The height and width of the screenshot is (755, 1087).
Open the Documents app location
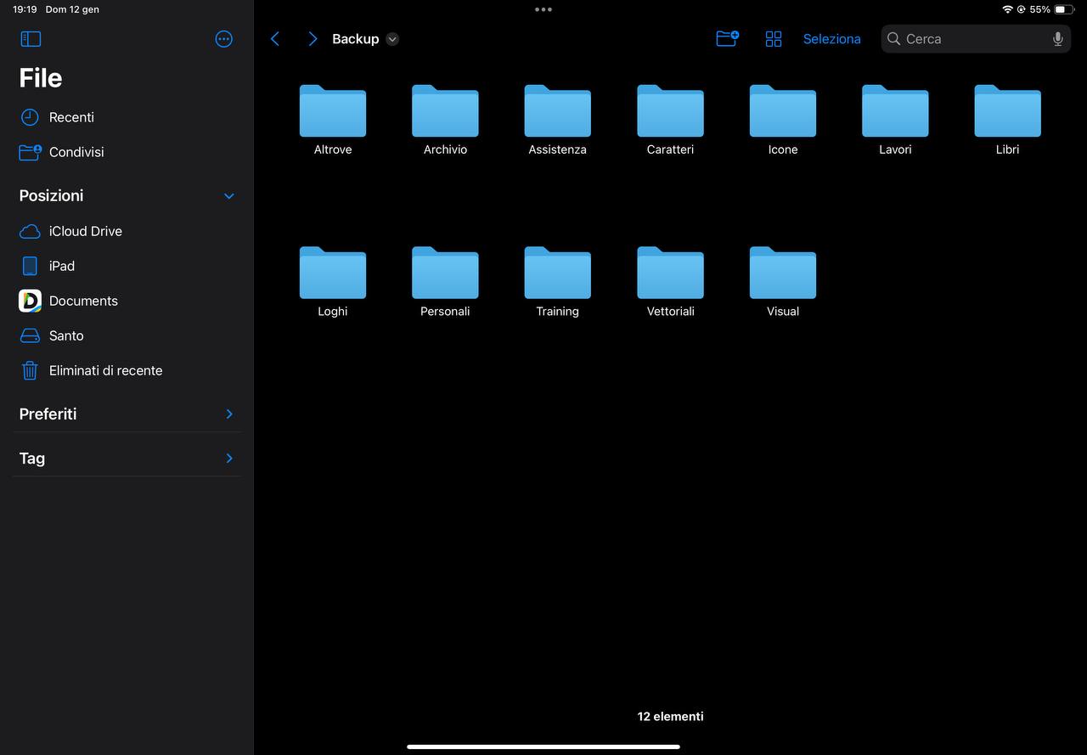pyautogui.click(x=83, y=301)
